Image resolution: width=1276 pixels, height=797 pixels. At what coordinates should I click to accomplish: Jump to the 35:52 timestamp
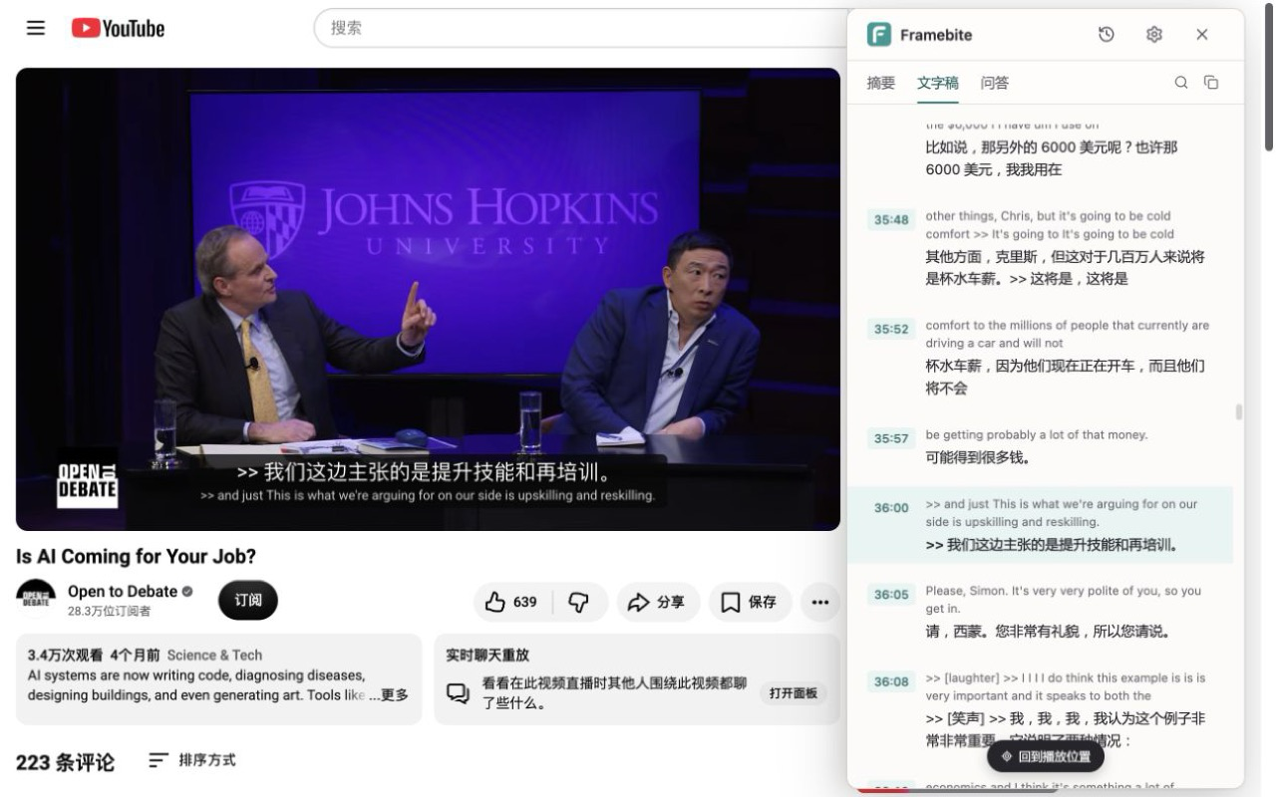coord(891,329)
